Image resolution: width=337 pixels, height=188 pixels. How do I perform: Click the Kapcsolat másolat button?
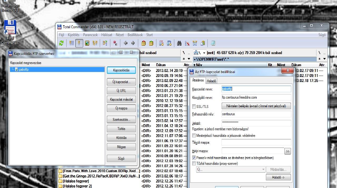pos(121,99)
